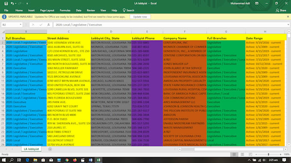Switch to Page Break Preview icon

pyautogui.click(x=250, y=154)
